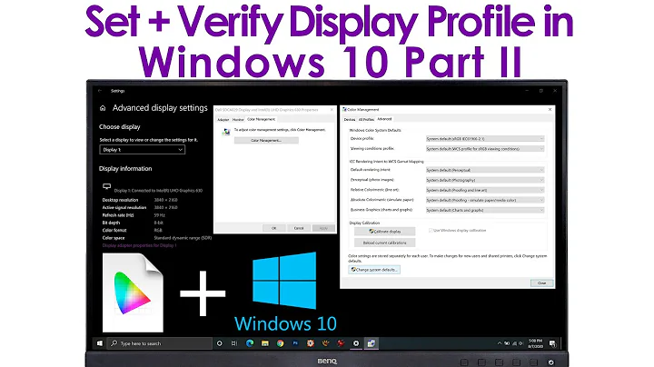Click the 'Refresh rate (Hz)' label
This screenshot has width=654, height=367.
[x=118, y=215]
